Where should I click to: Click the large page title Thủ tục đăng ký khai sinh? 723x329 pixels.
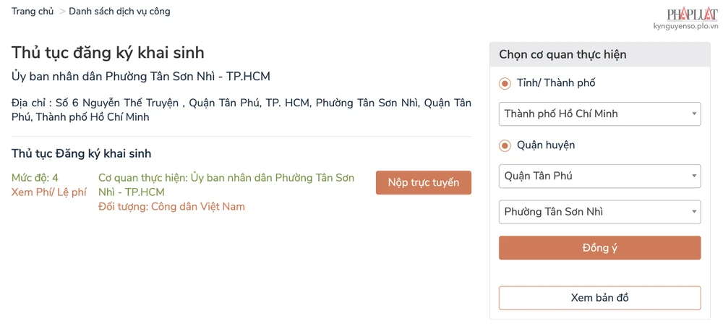(x=108, y=53)
